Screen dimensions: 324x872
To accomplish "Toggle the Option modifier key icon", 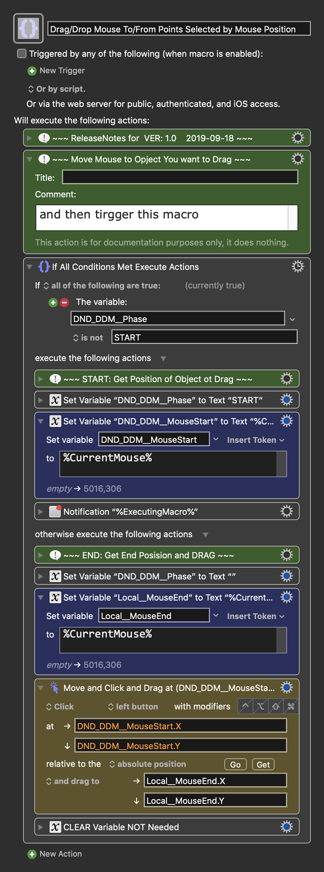I will pyautogui.click(x=261, y=706).
